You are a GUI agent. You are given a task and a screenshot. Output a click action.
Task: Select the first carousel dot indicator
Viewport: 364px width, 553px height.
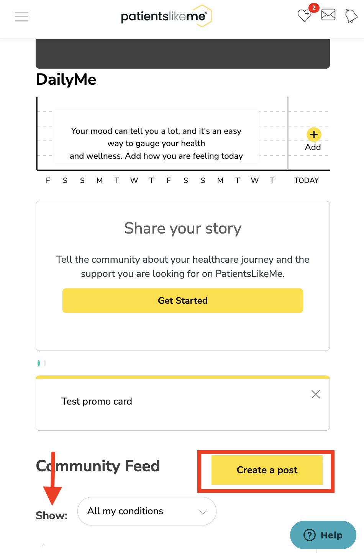coord(39,363)
